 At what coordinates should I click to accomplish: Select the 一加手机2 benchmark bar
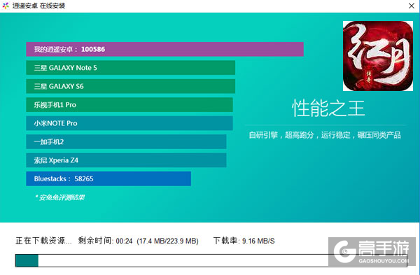pyautogui.click(x=126, y=141)
